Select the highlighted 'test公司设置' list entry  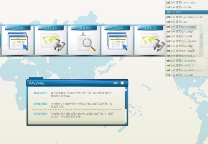pyautogui.click(x=187, y=12)
